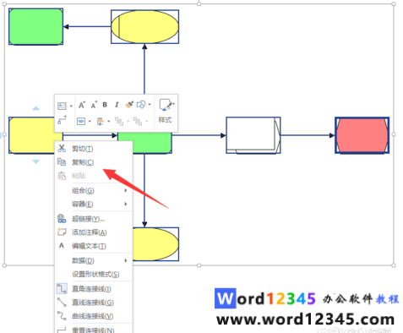Click the align shapes icon
403x333 pixels.
(100, 122)
